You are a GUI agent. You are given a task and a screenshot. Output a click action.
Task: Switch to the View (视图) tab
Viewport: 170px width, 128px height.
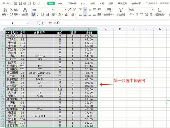[111, 4]
